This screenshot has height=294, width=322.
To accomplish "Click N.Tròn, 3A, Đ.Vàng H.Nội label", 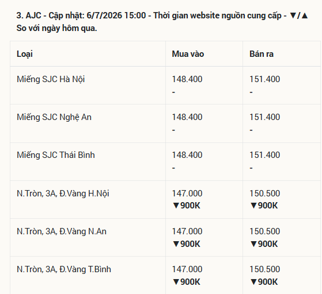I will 63,194.
